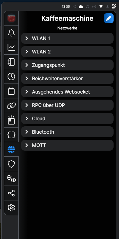119x239 pixels.
Task: Expand the WLAN 1 section
Action: [67, 38]
